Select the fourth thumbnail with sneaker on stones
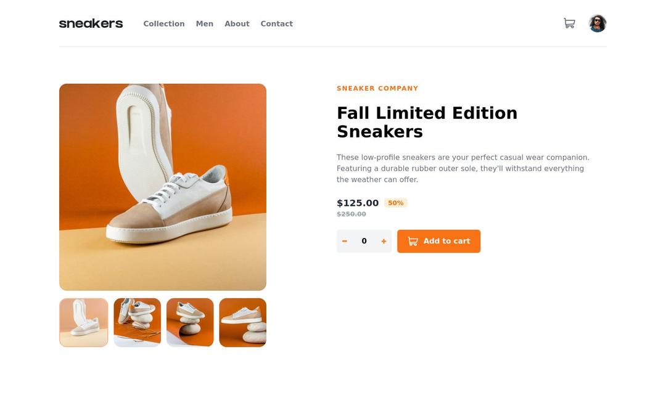This screenshot has height=416, width=666. [243, 322]
